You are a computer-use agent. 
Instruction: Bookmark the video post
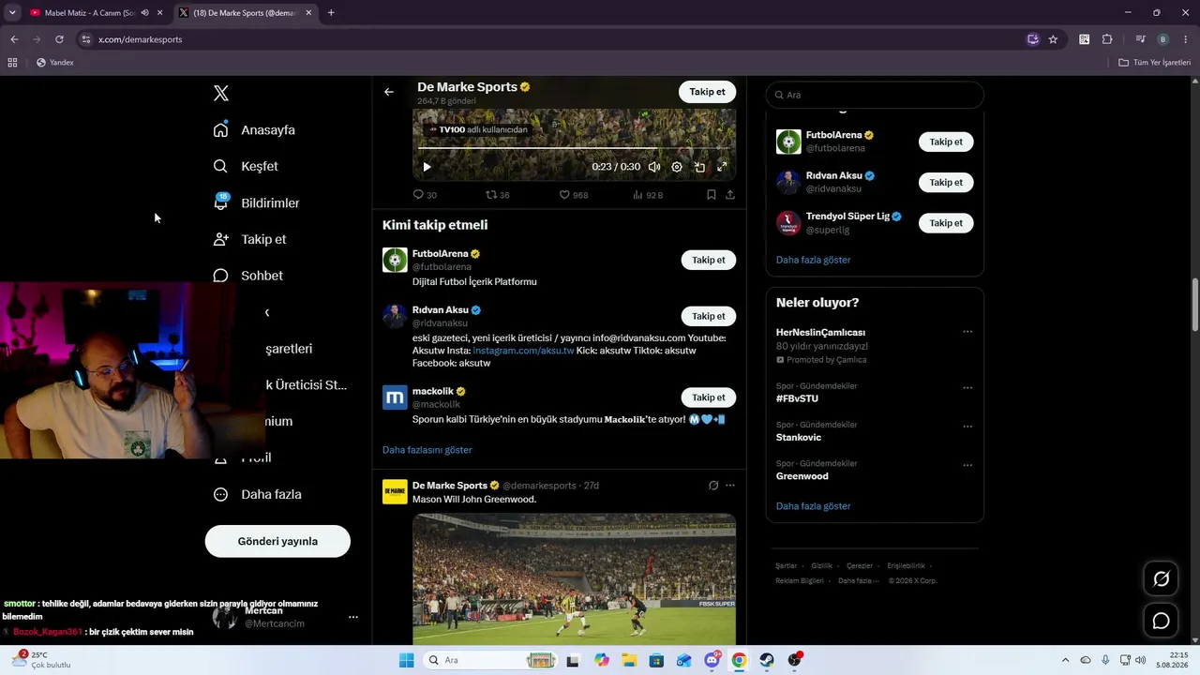coord(712,195)
